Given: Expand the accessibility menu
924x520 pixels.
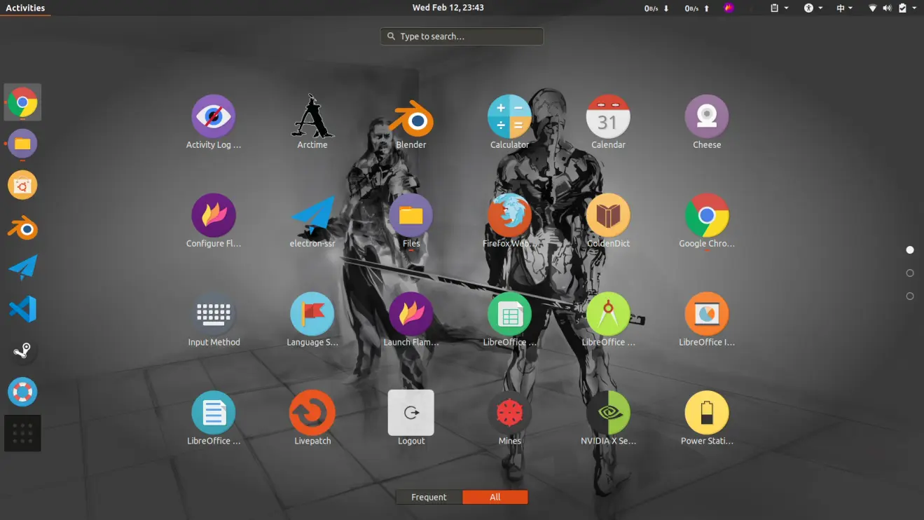Looking at the screenshot, I should tap(811, 8).
